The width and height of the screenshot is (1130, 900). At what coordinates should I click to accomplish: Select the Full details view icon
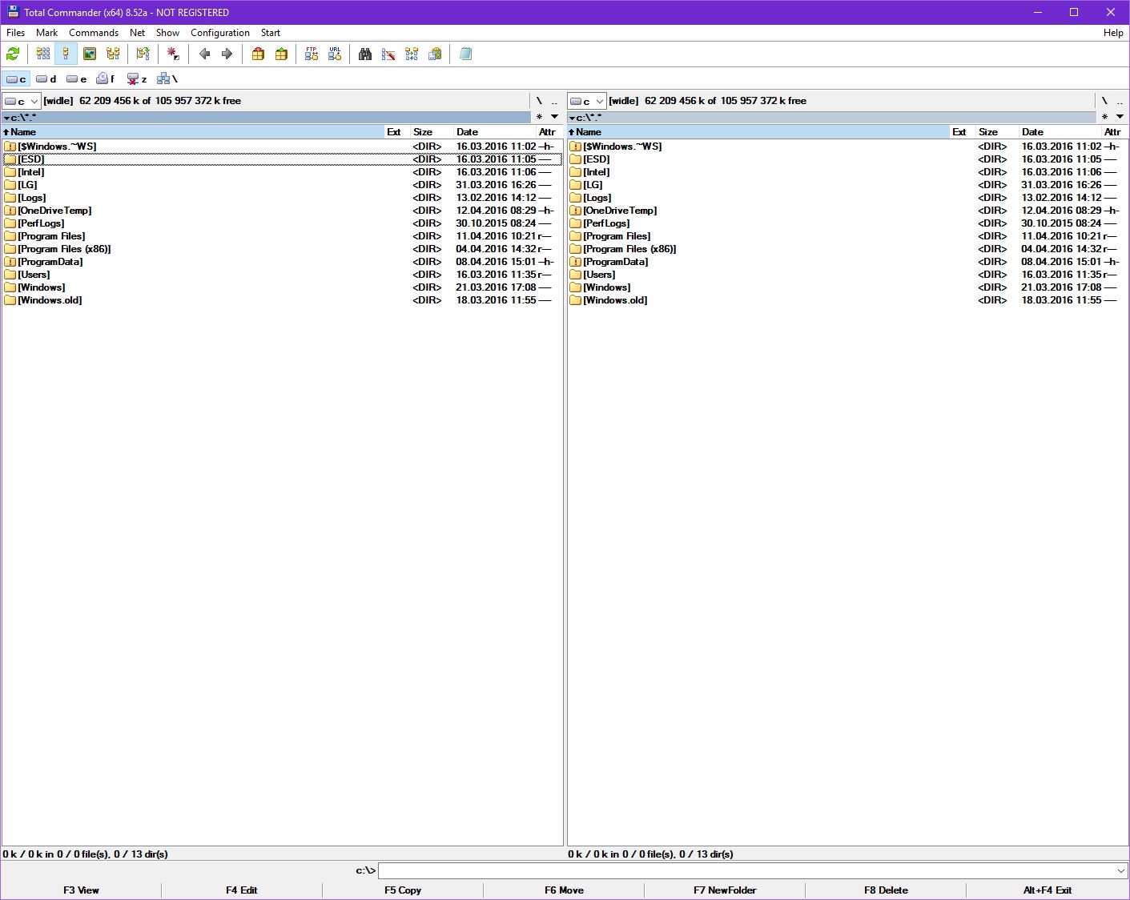(66, 54)
